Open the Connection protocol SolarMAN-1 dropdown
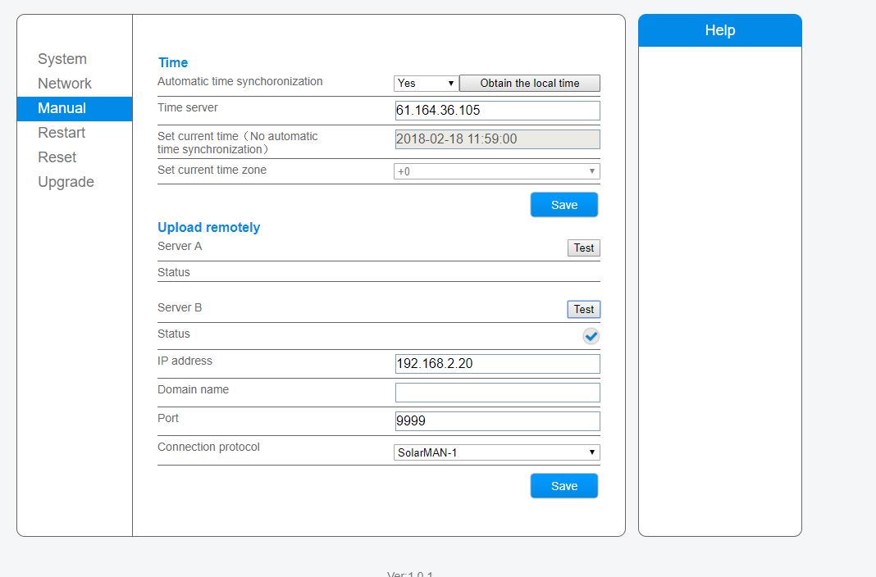The height and width of the screenshot is (577, 876). [x=497, y=452]
